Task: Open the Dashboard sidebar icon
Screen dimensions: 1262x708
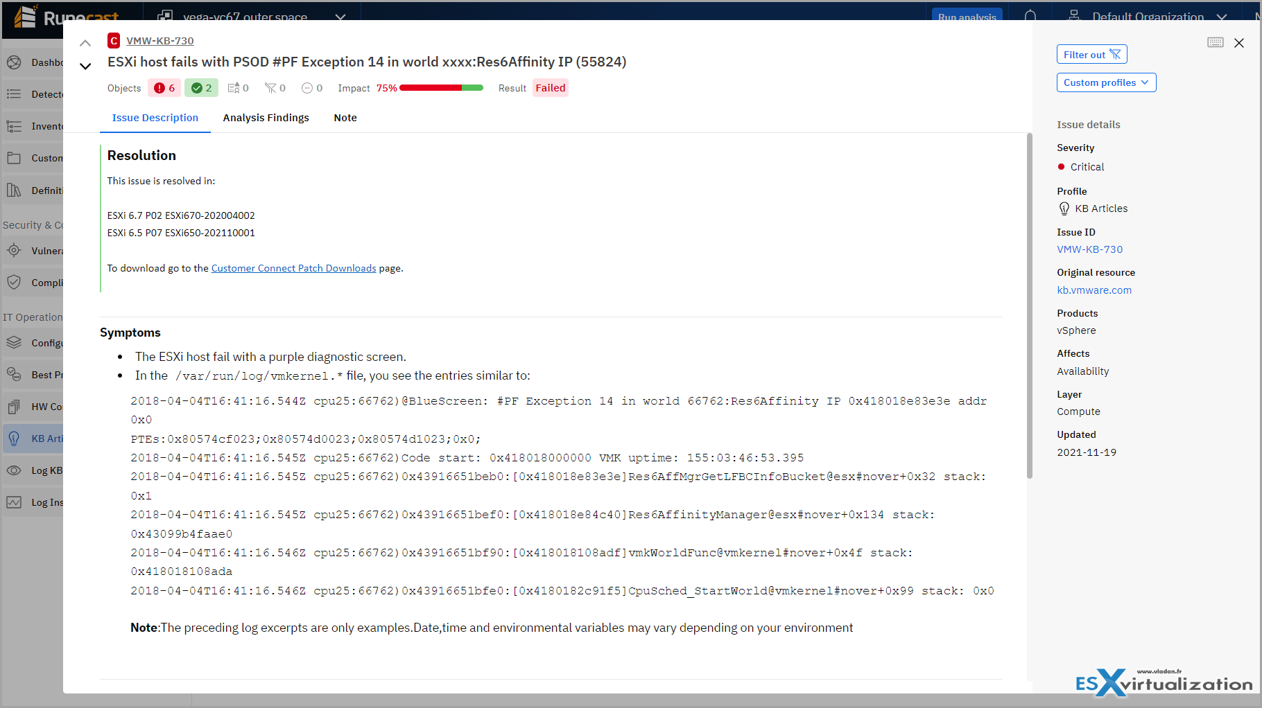Action: [14, 62]
